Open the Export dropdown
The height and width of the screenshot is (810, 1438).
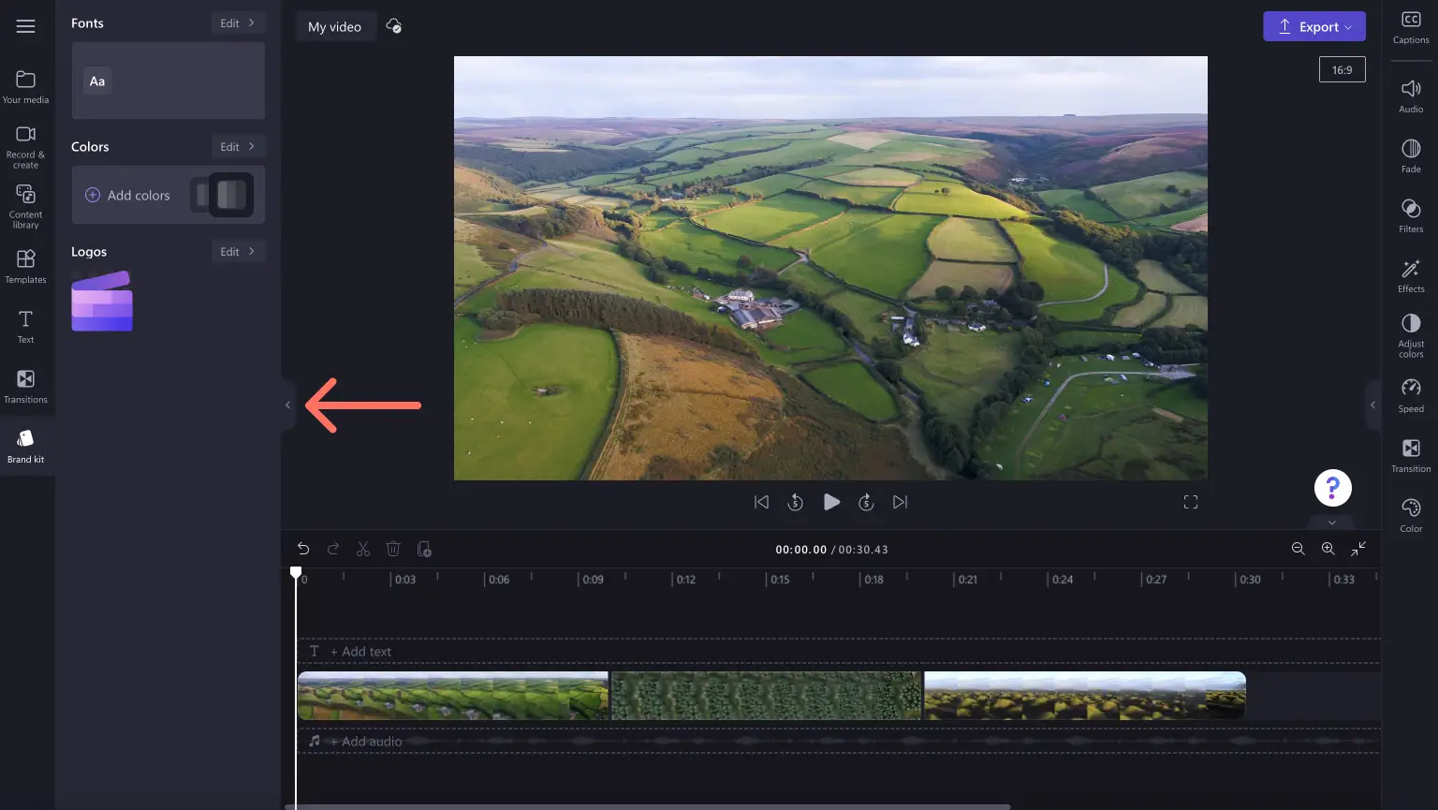click(1314, 26)
